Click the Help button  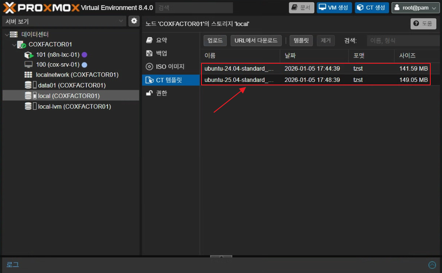tap(423, 24)
